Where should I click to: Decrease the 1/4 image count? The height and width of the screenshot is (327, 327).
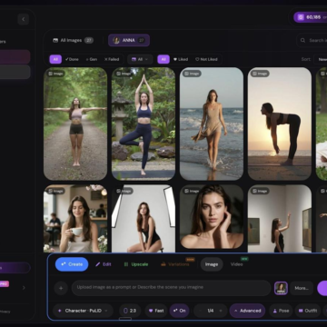200,311
